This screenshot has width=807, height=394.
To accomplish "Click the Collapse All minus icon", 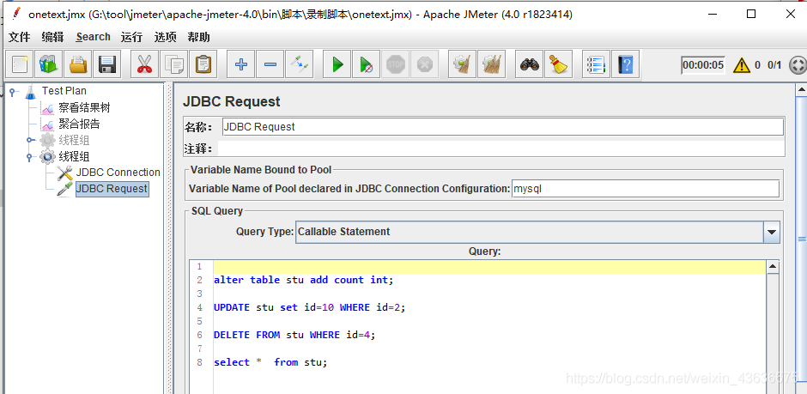I will coord(270,65).
